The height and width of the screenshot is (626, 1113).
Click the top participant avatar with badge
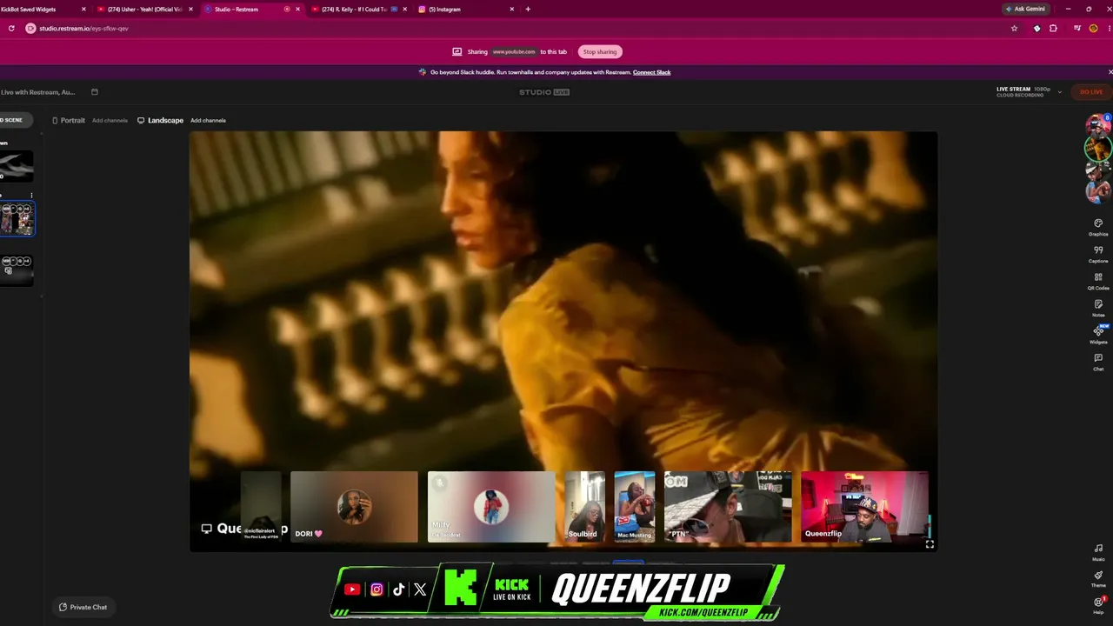pyautogui.click(x=1098, y=125)
